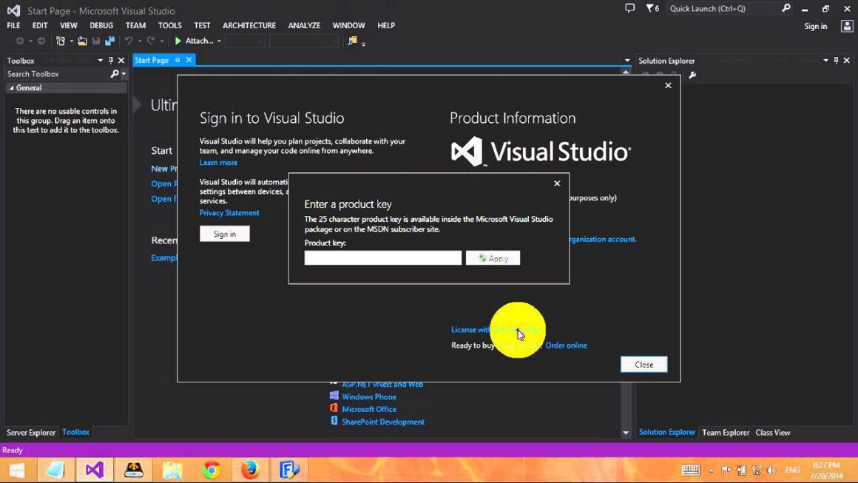Screen dimensions: 858x483
Task: Click the Open File toolbar icon
Action: click(81, 41)
